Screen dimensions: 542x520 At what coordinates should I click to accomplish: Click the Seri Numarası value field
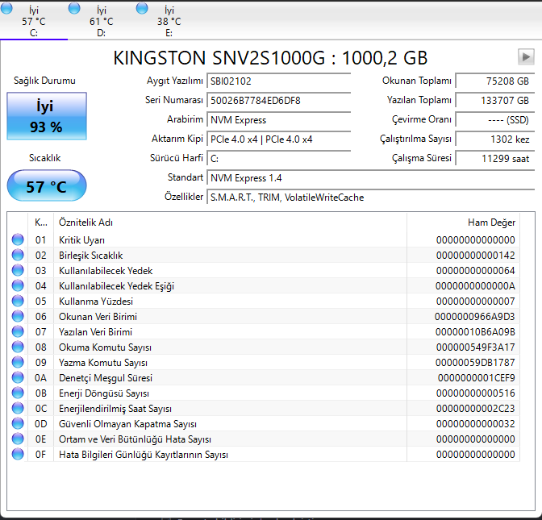pyautogui.click(x=278, y=100)
